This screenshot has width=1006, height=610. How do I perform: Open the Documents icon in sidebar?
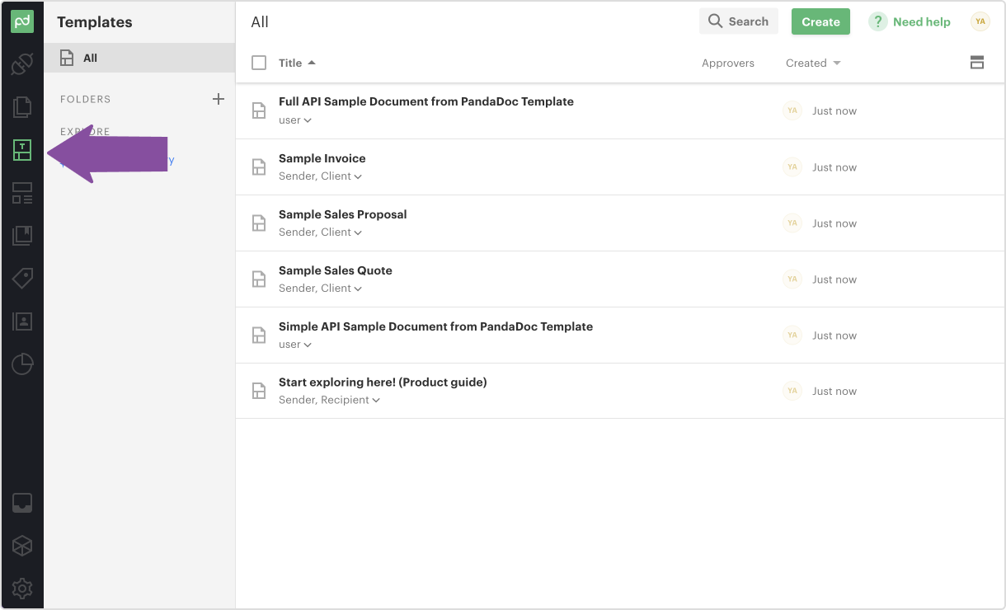[22, 106]
